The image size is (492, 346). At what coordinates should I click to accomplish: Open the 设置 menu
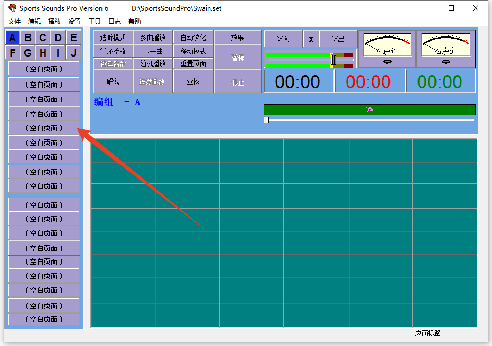75,22
